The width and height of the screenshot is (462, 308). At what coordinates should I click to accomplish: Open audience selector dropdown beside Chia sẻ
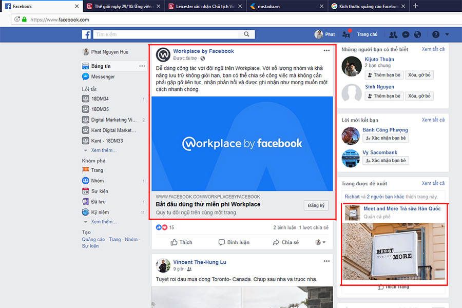click(x=320, y=242)
